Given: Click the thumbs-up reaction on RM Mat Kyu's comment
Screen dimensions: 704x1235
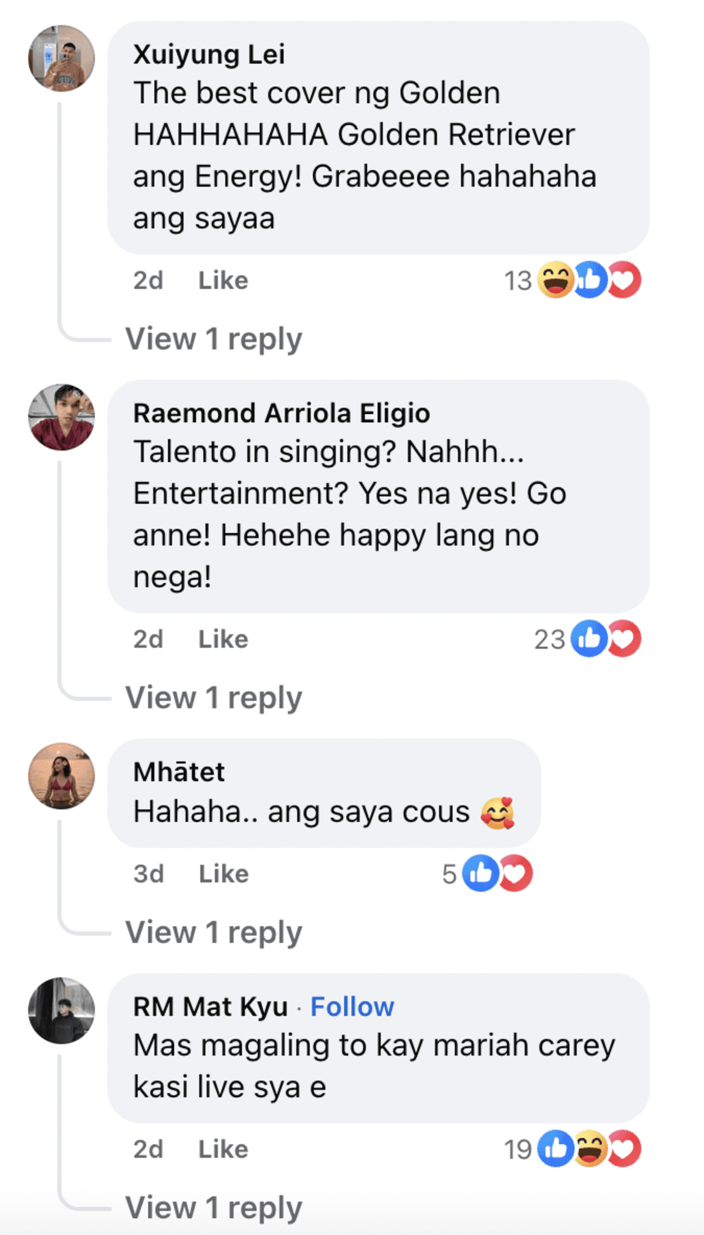Looking at the screenshot, I should click(555, 1148).
